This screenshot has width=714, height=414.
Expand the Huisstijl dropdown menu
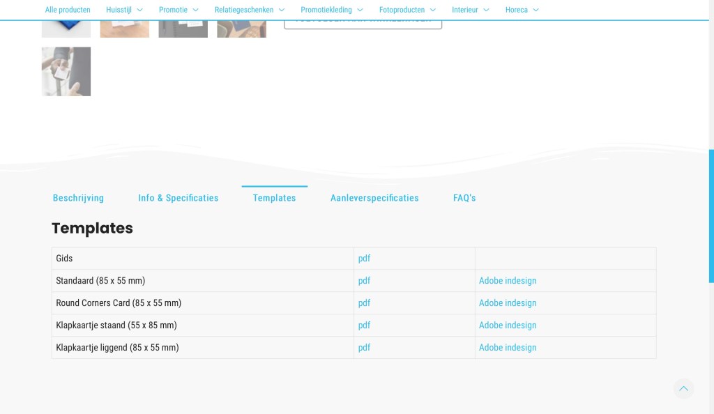124,10
